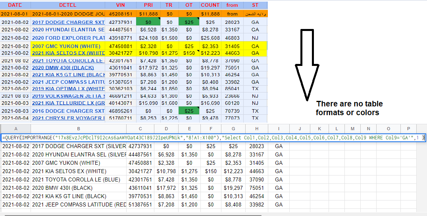Select column F header
This screenshot has width=427, height=216.
click(211, 129)
